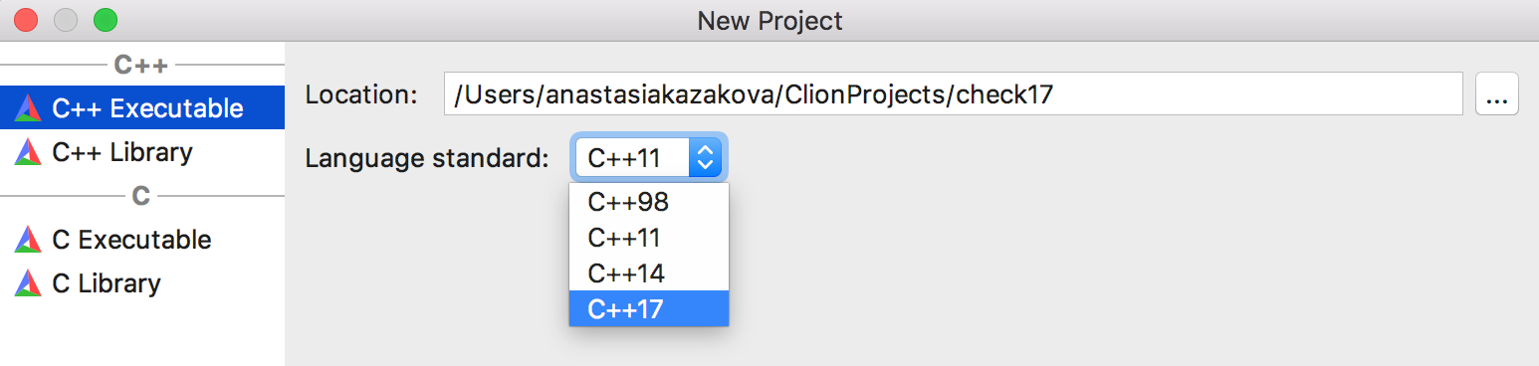Click the C++ Library CMake icon

click(28, 152)
